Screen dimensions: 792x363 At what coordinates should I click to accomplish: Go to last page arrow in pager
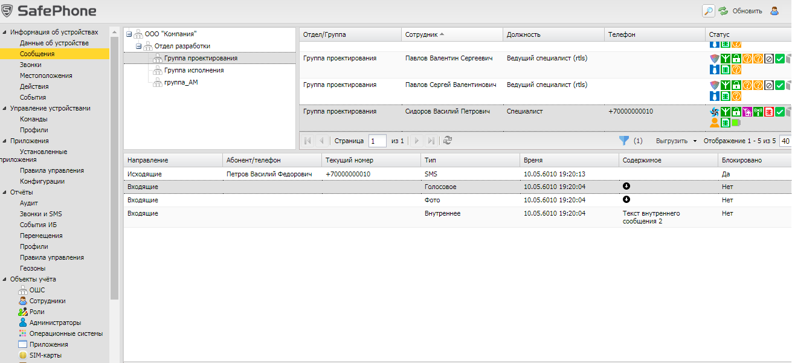pyautogui.click(x=431, y=140)
